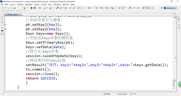Toggle Mark Occurrences highlighter button
Image resolution: width=181 pixels, height=96 pixels.
(x=147, y=8)
